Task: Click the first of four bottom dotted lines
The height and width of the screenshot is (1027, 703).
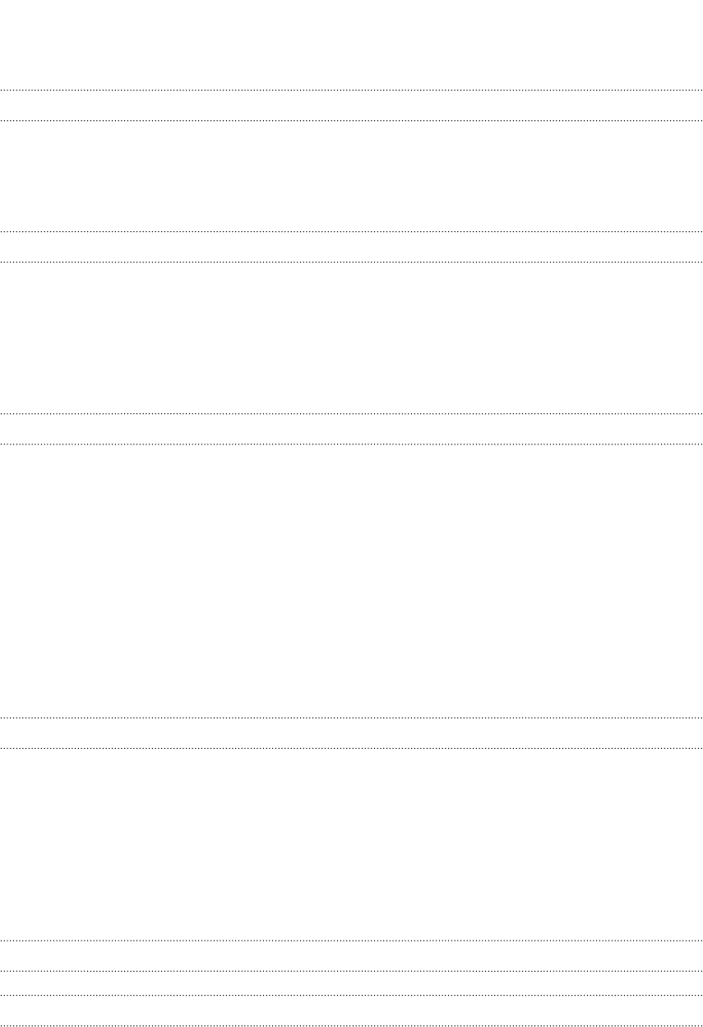Action: (351, 941)
